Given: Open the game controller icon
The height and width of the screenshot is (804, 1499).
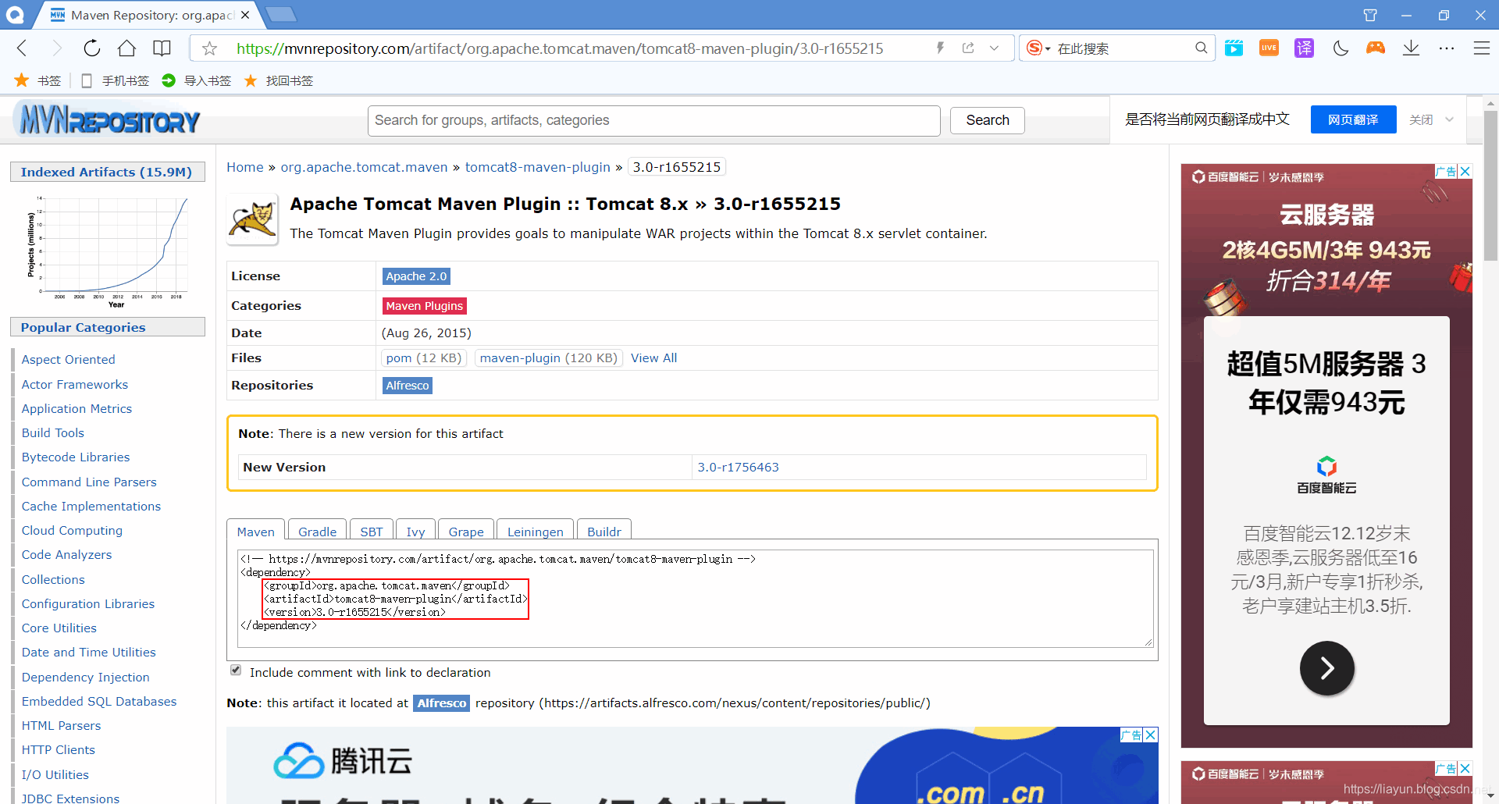Looking at the screenshot, I should coord(1376,48).
